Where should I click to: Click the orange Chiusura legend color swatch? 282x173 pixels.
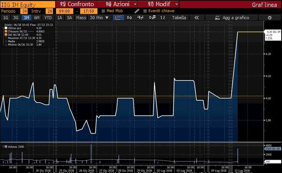pos(5,31)
